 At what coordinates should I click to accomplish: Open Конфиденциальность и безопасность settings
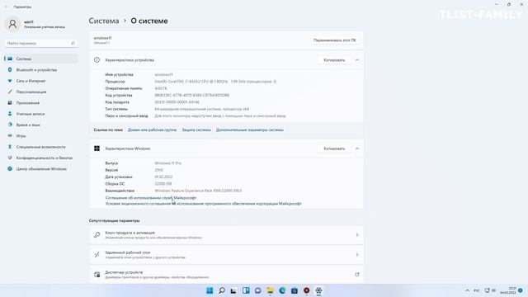[x=41, y=158]
